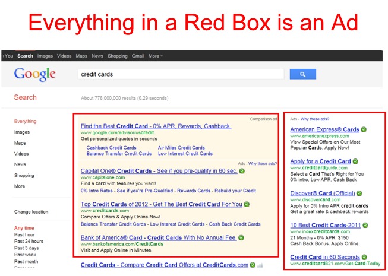
Task: Click See if you're Pre-Qualified sitelink
Action: point(145,191)
